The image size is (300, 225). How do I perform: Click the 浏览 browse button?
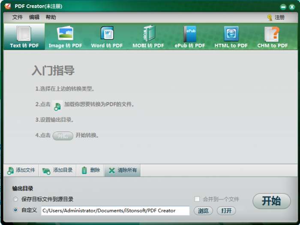(203, 211)
